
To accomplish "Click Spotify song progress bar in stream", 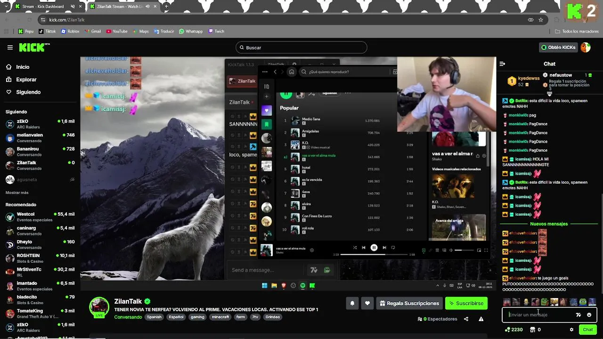I will click(x=374, y=255).
